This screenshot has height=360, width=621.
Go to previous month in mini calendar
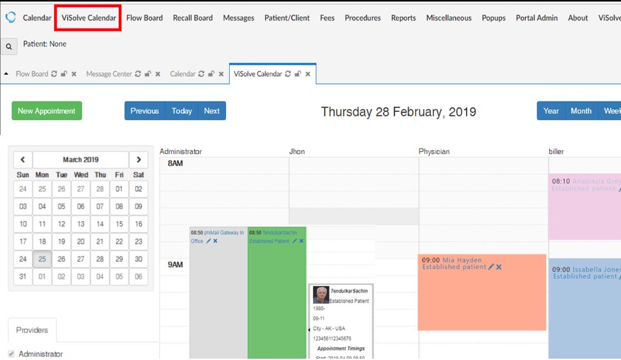click(23, 160)
